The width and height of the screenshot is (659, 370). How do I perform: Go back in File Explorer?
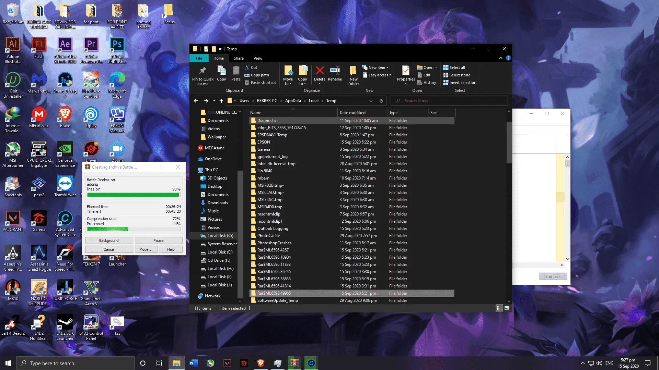coord(196,101)
